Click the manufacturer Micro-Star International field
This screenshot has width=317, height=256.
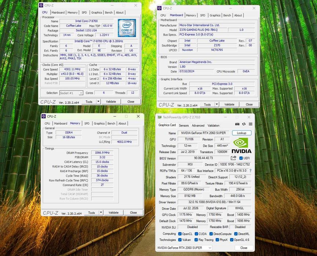pos(216,25)
